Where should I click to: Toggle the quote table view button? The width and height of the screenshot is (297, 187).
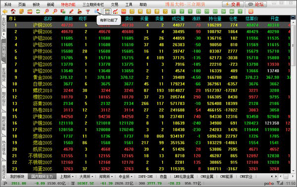tap(107, 11)
